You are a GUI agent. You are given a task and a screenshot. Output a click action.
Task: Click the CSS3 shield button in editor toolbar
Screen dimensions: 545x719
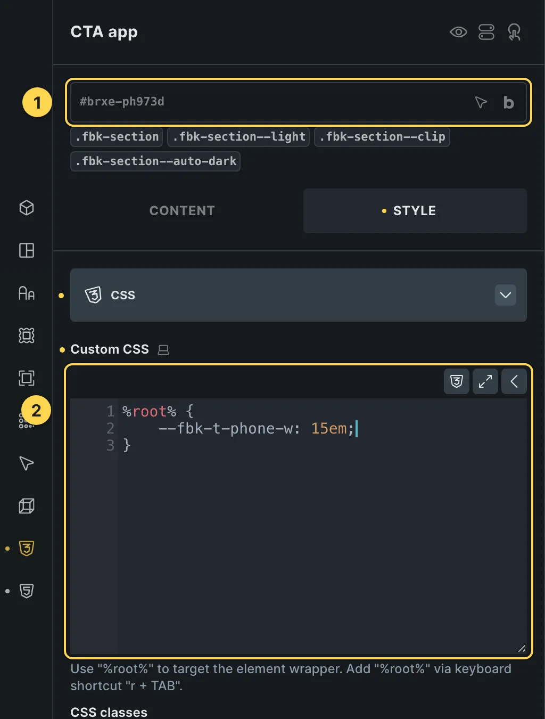click(x=457, y=381)
